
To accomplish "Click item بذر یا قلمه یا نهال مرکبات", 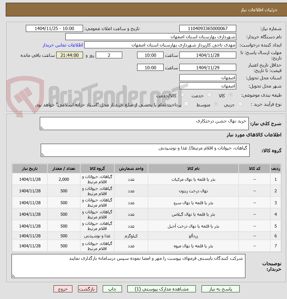I will pyautogui.click(x=193, y=180).
